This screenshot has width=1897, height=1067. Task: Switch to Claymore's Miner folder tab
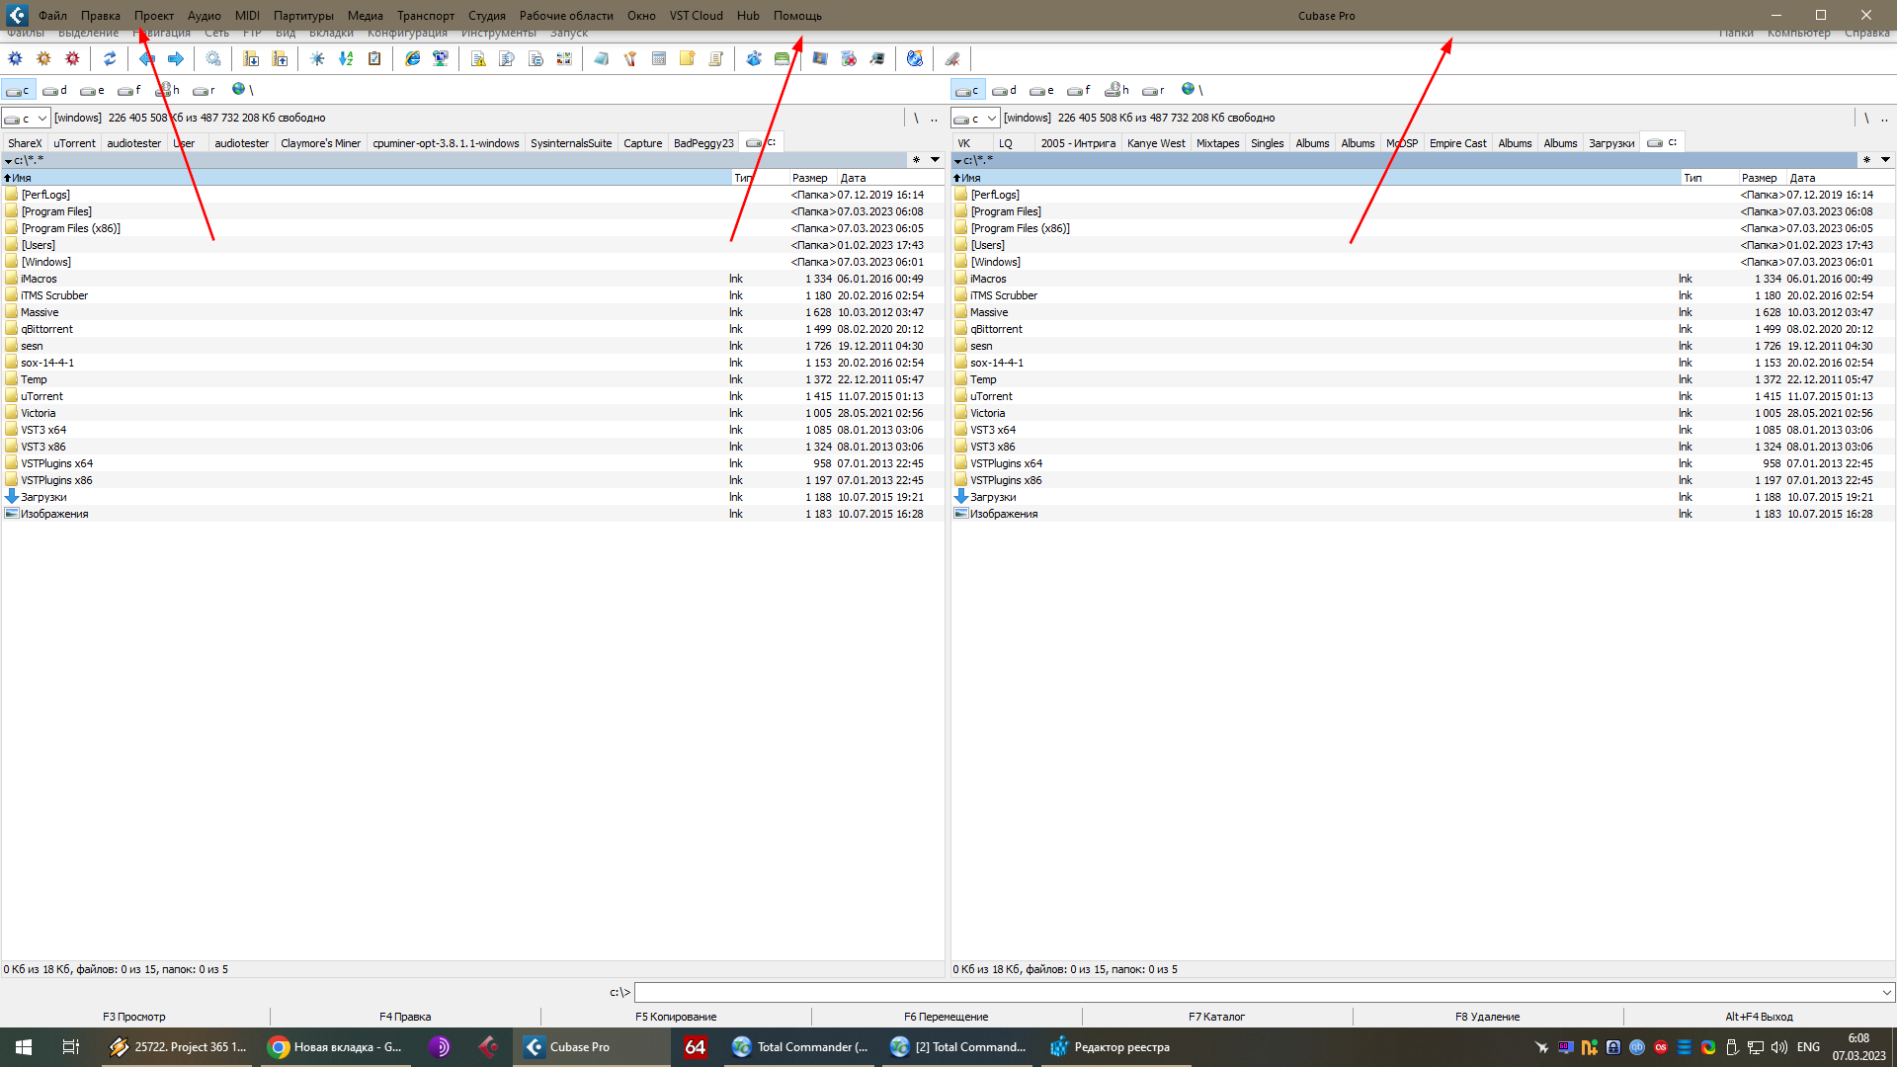320,143
